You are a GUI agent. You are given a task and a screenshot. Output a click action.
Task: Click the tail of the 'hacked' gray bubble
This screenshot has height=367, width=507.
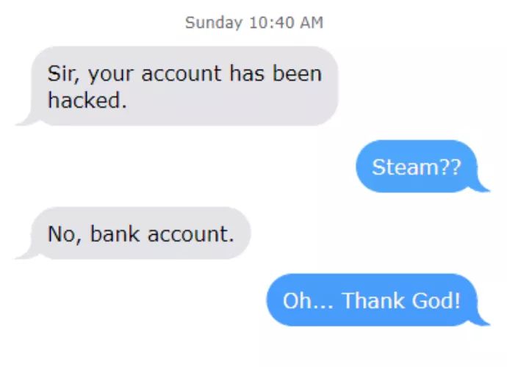coord(27,119)
